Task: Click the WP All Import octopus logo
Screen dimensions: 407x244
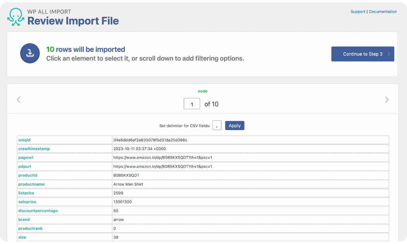Action: pos(16,16)
